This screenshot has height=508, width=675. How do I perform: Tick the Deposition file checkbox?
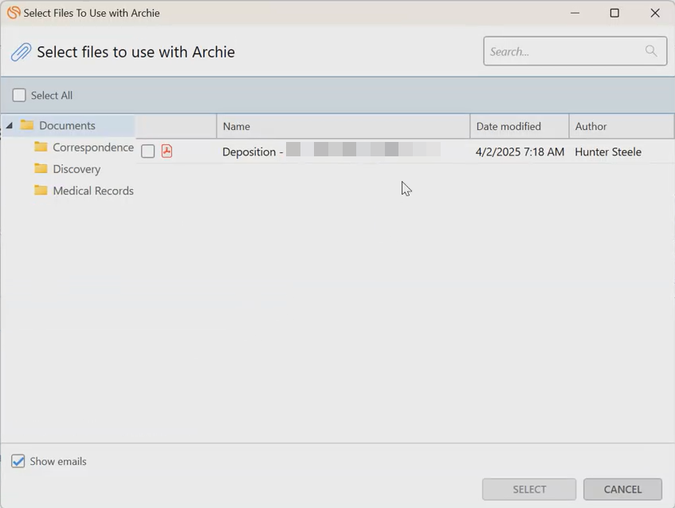pyautogui.click(x=148, y=151)
